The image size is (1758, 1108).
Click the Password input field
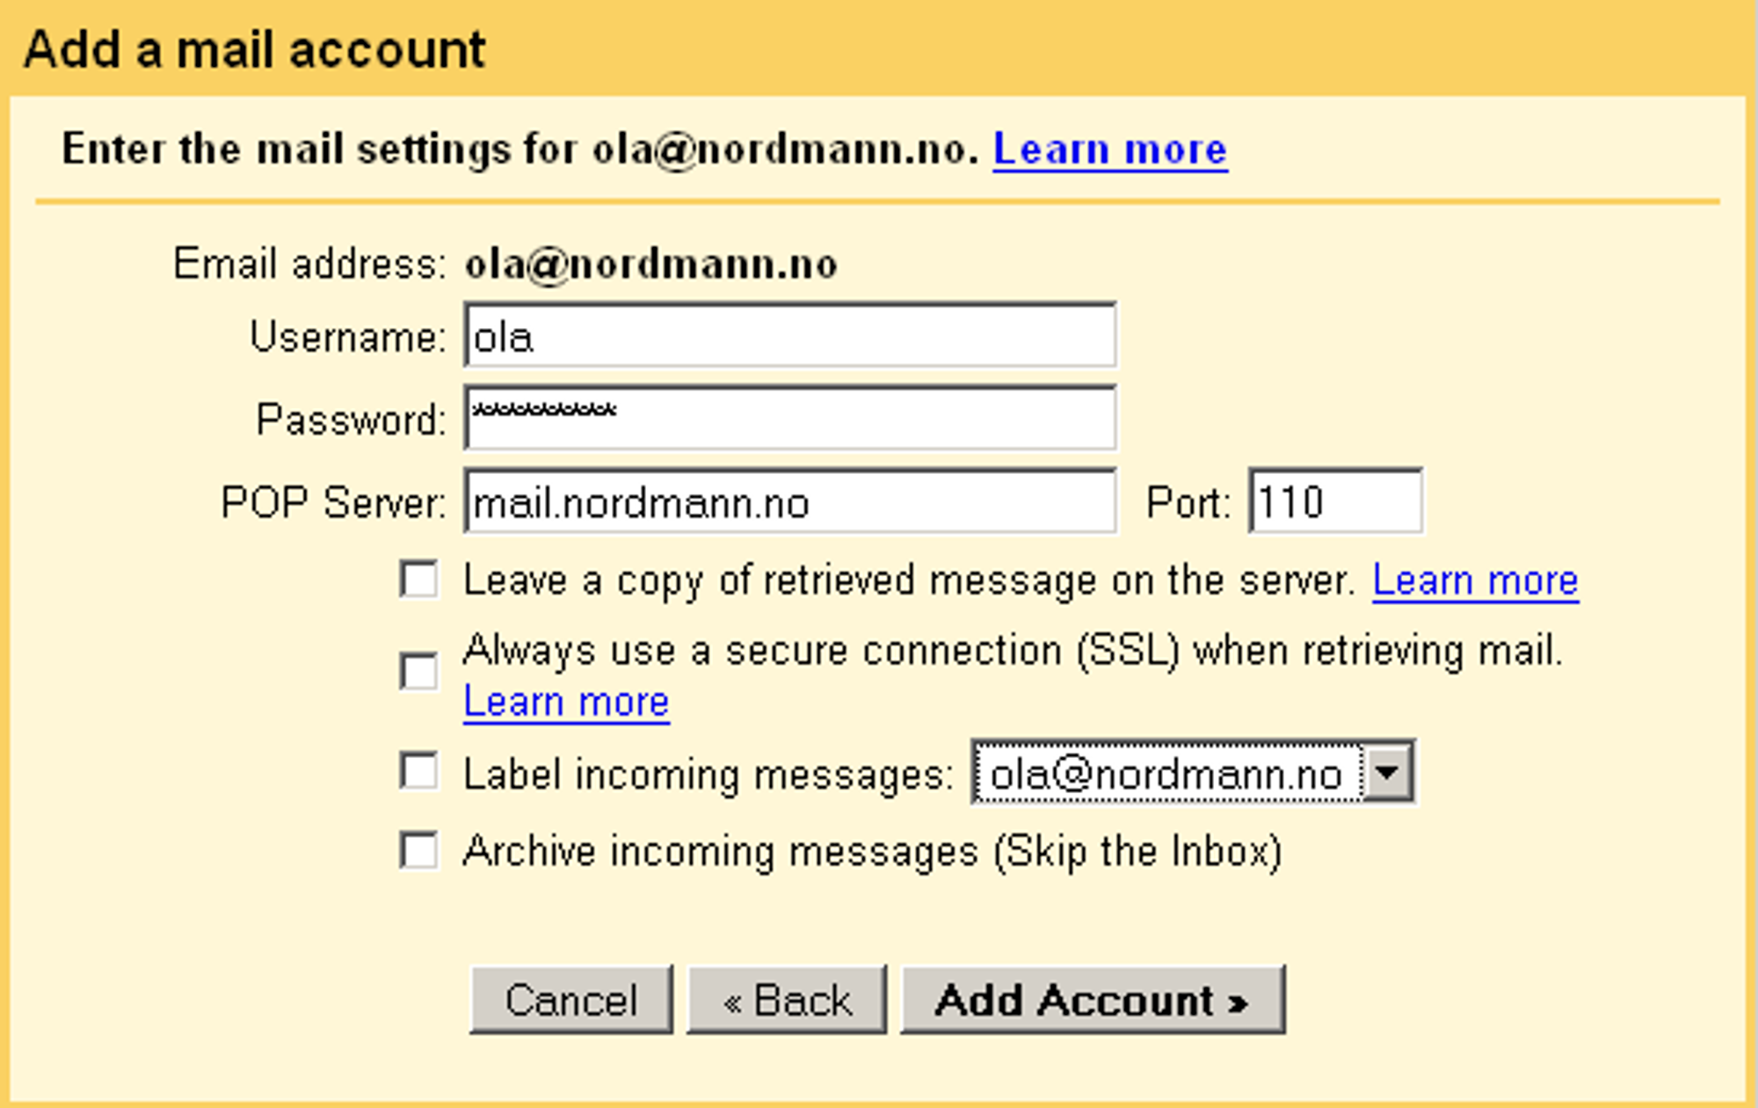point(790,418)
